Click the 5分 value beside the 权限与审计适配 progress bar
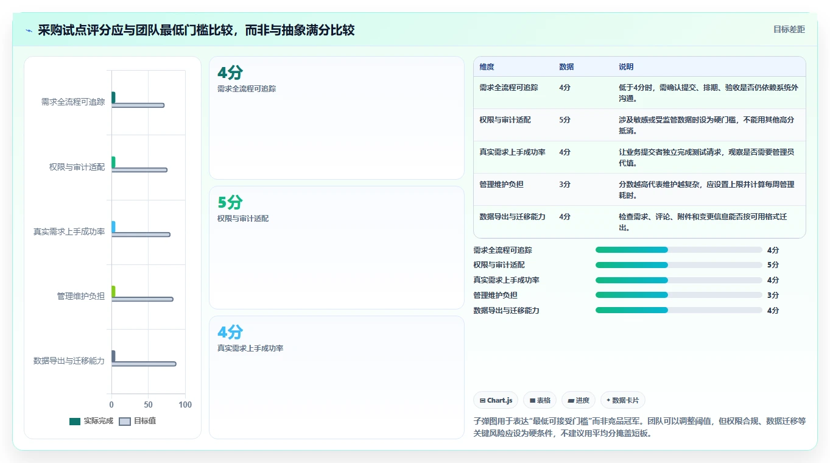The width and height of the screenshot is (830, 463). click(x=773, y=265)
